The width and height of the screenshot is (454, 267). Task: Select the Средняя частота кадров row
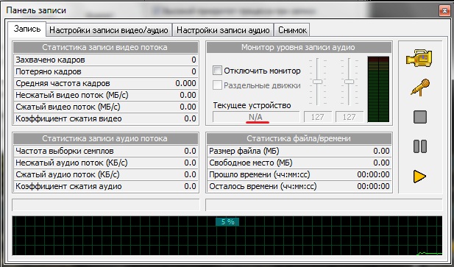click(106, 83)
